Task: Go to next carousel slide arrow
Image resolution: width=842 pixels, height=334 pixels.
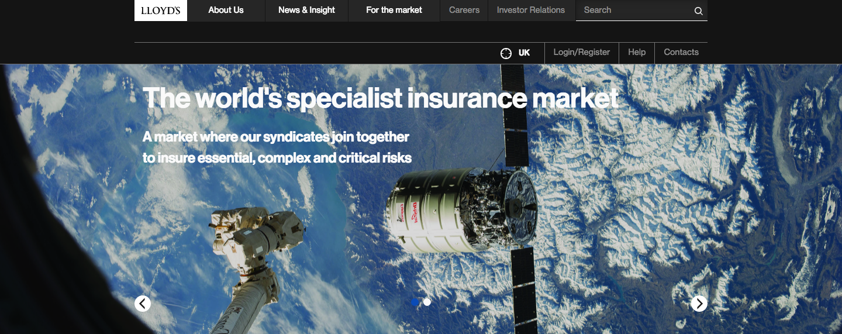Action: [x=699, y=304]
